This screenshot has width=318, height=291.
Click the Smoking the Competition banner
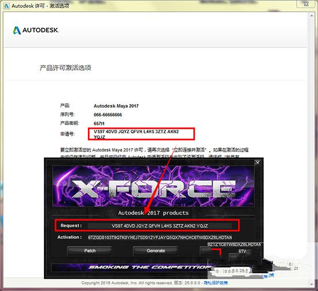tap(150, 267)
